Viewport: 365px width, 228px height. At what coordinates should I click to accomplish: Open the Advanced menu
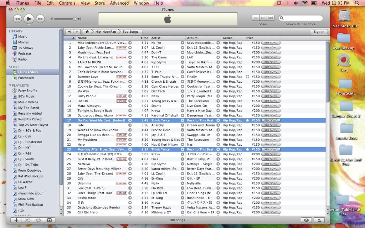[x=119, y=3]
